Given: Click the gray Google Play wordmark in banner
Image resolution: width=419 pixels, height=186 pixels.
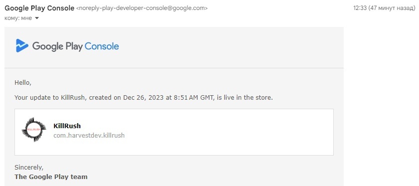Looking at the screenshot, I should click(x=57, y=46).
